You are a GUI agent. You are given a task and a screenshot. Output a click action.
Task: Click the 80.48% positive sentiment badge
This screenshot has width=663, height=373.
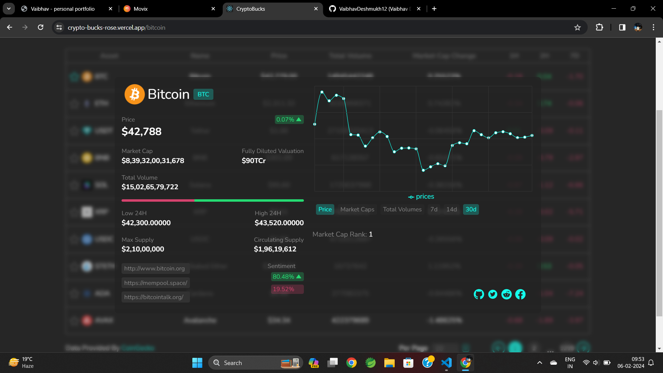tap(287, 277)
